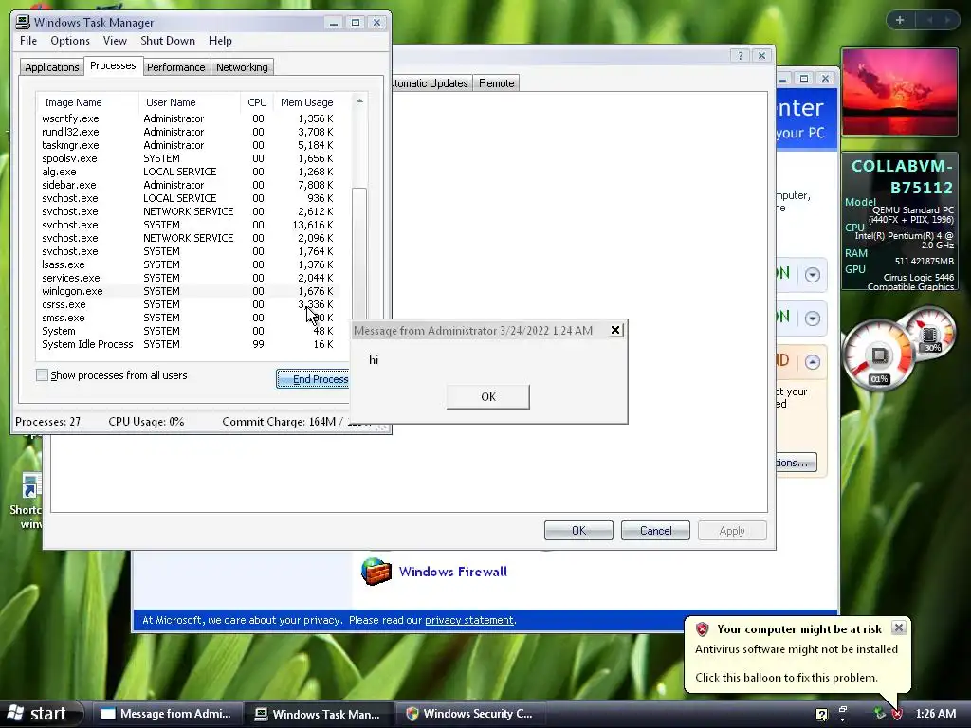971x728 pixels.
Task: Toggle Show processes from all users checkbox
Action: click(x=42, y=375)
